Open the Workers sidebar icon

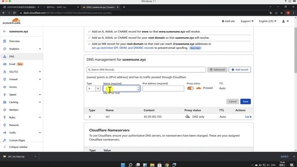(5, 110)
